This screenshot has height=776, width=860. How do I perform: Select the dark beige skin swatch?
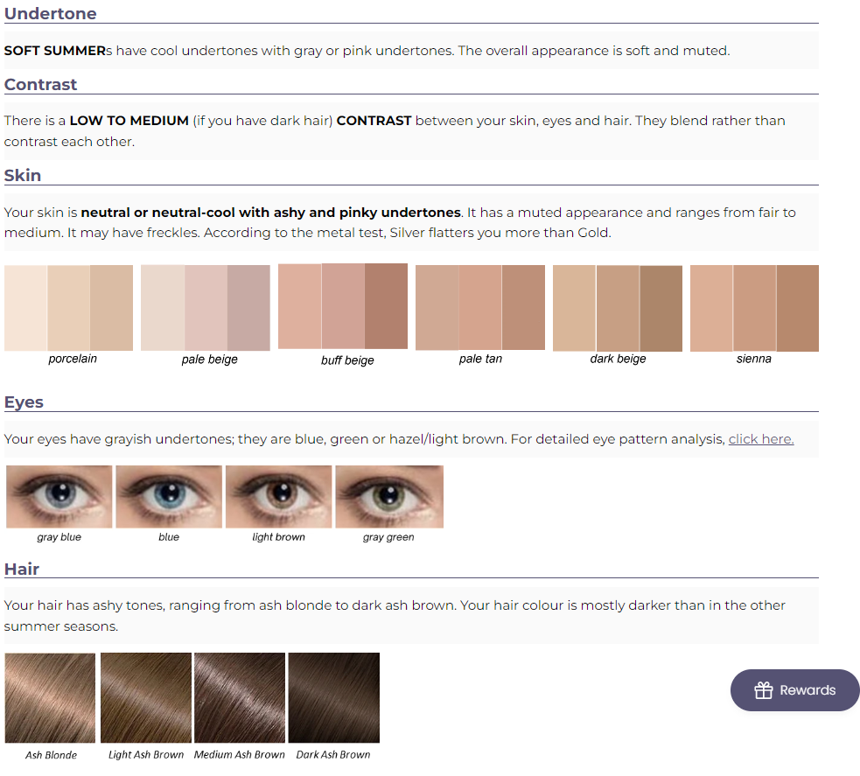[618, 308]
